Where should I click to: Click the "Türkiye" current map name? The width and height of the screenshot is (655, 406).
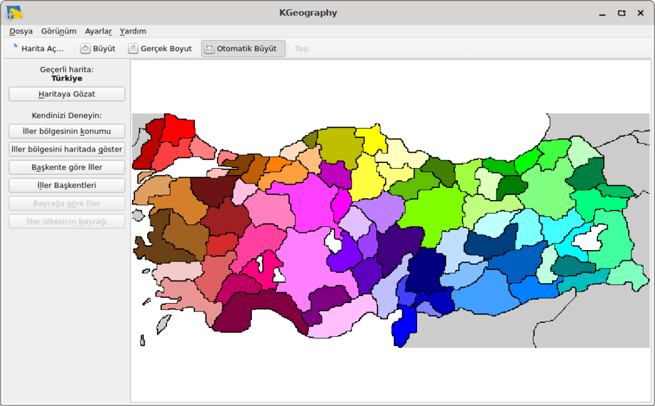pyautogui.click(x=67, y=78)
